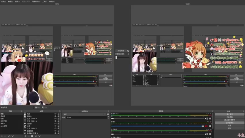Click 停止推流 stop streaming button
245x138 pixels.
229,114
